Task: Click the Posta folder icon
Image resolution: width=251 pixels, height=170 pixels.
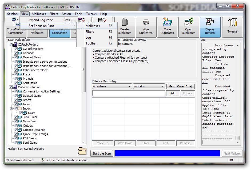Action: 20,74
